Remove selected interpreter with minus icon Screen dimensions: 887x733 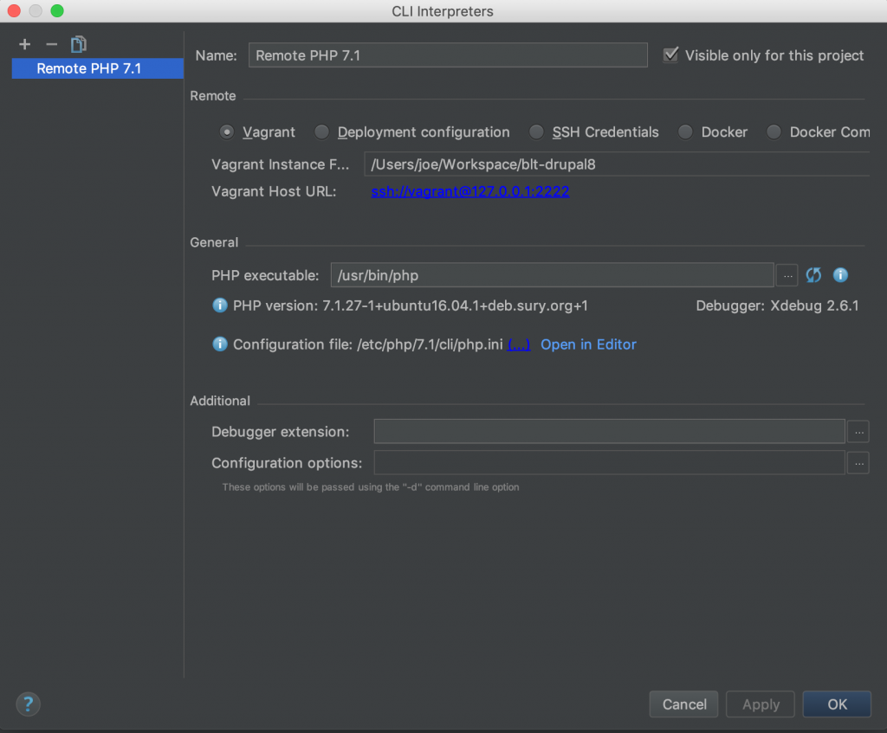click(x=51, y=44)
